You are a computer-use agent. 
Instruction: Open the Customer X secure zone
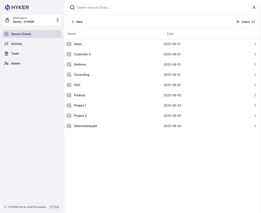point(82,54)
